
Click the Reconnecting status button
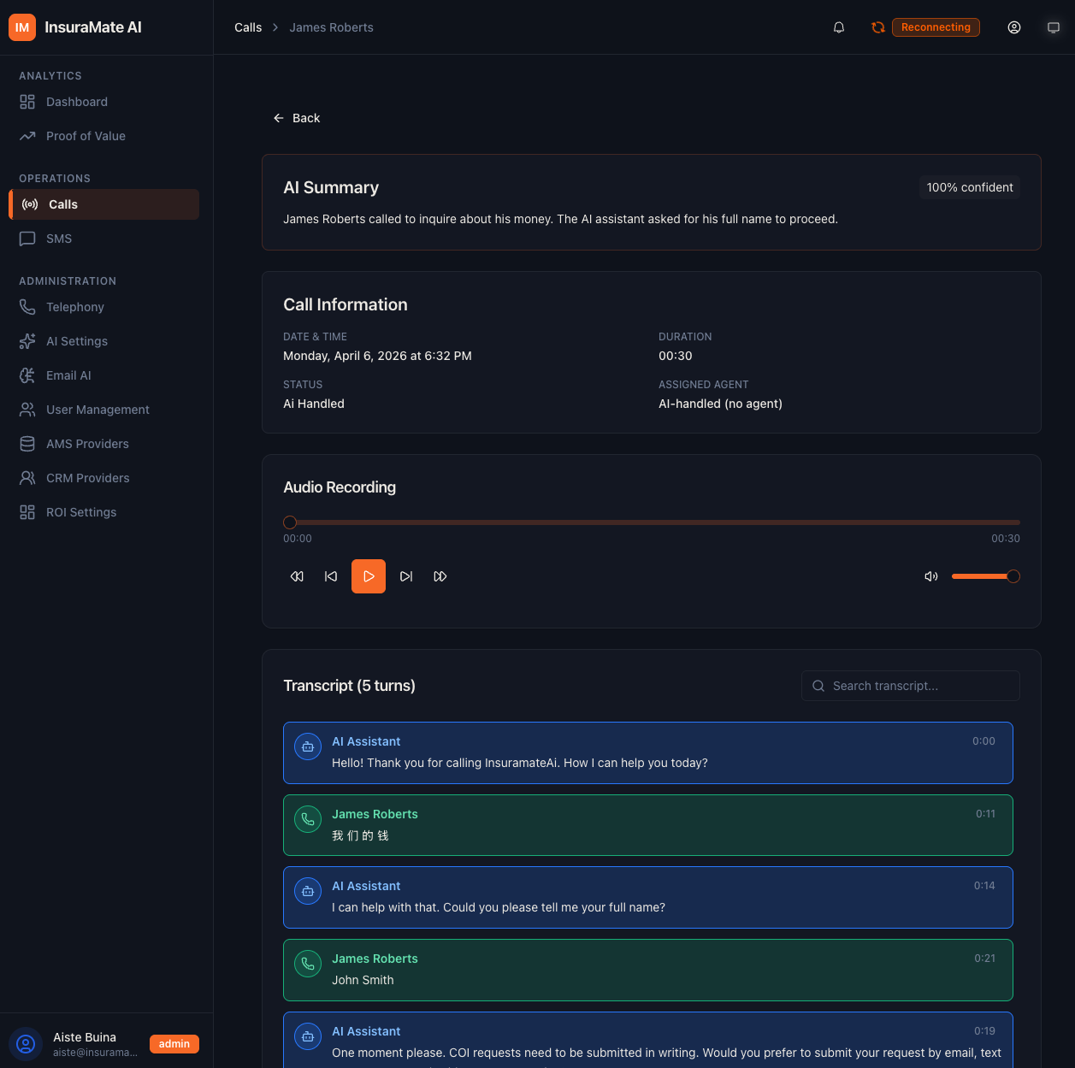coord(936,27)
